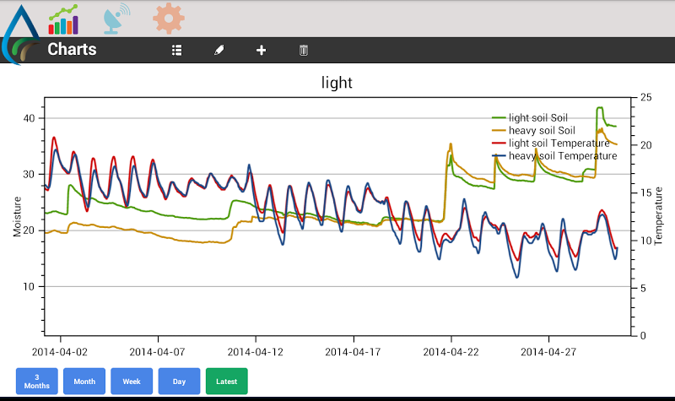Click the 'Charts' header title
This screenshot has height=401, width=675.
click(x=72, y=50)
